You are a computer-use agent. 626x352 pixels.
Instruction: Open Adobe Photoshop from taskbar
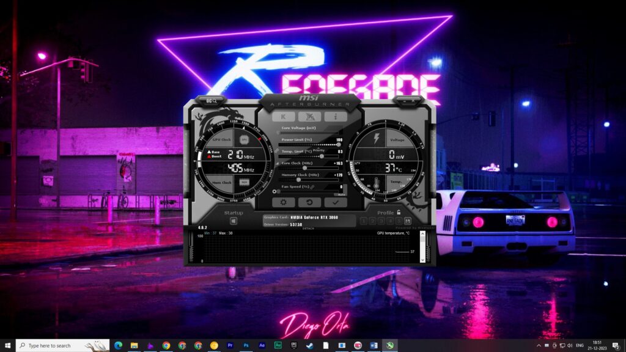click(x=246, y=345)
